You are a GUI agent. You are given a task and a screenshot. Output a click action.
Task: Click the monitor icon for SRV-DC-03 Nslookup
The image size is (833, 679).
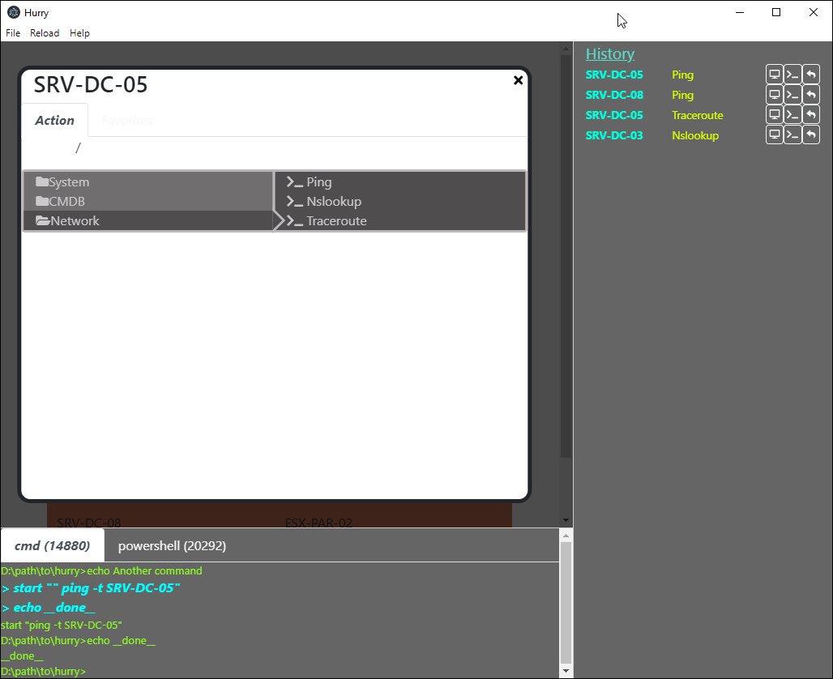pos(774,135)
